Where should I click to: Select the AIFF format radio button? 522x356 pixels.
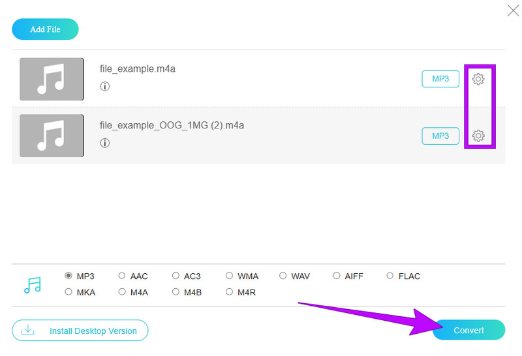coord(337,276)
